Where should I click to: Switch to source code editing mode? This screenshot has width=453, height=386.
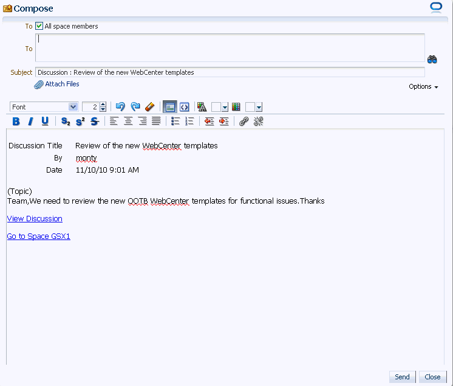185,107
